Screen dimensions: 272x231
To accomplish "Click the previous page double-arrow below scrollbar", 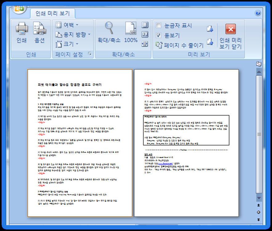I will [259, 205].
